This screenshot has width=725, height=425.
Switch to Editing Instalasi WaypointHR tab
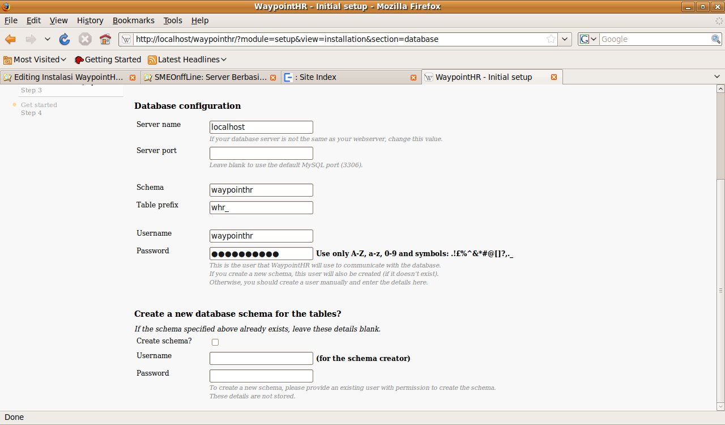coord(68,77)
